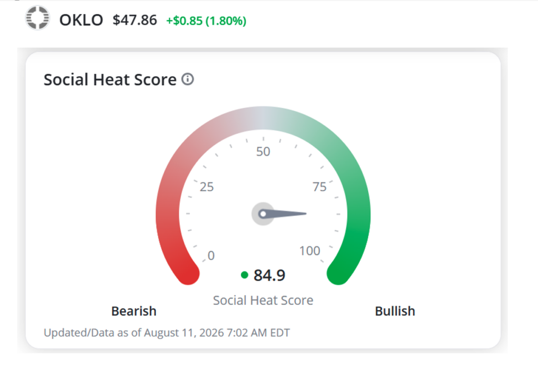
Task: Click the Bearish label
Action: tap(134, 311)
